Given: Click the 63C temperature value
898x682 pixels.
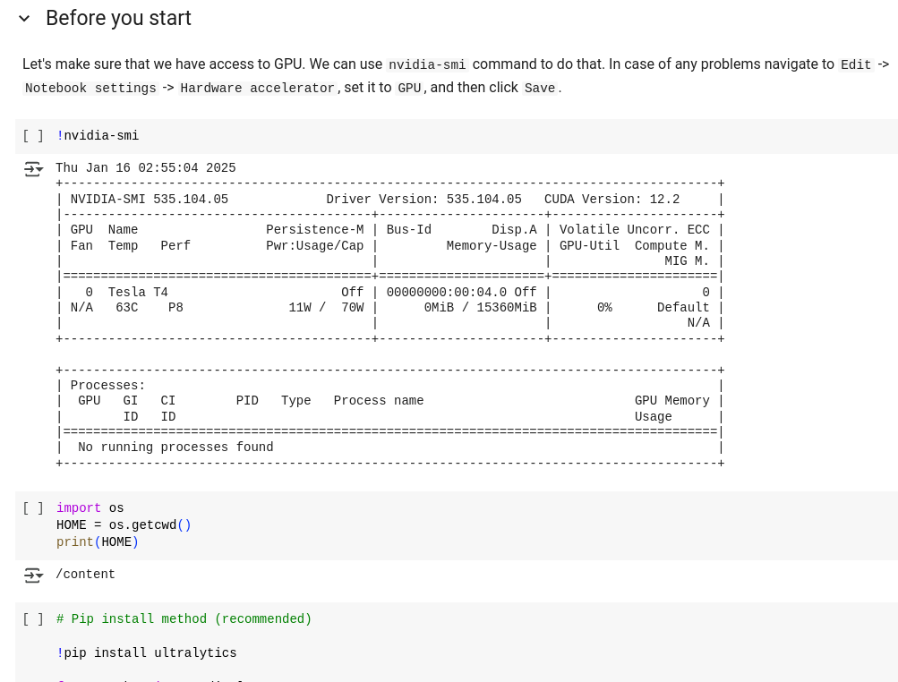Looking at the screenshot, I should pyautogui.click(x=126, y=308).
